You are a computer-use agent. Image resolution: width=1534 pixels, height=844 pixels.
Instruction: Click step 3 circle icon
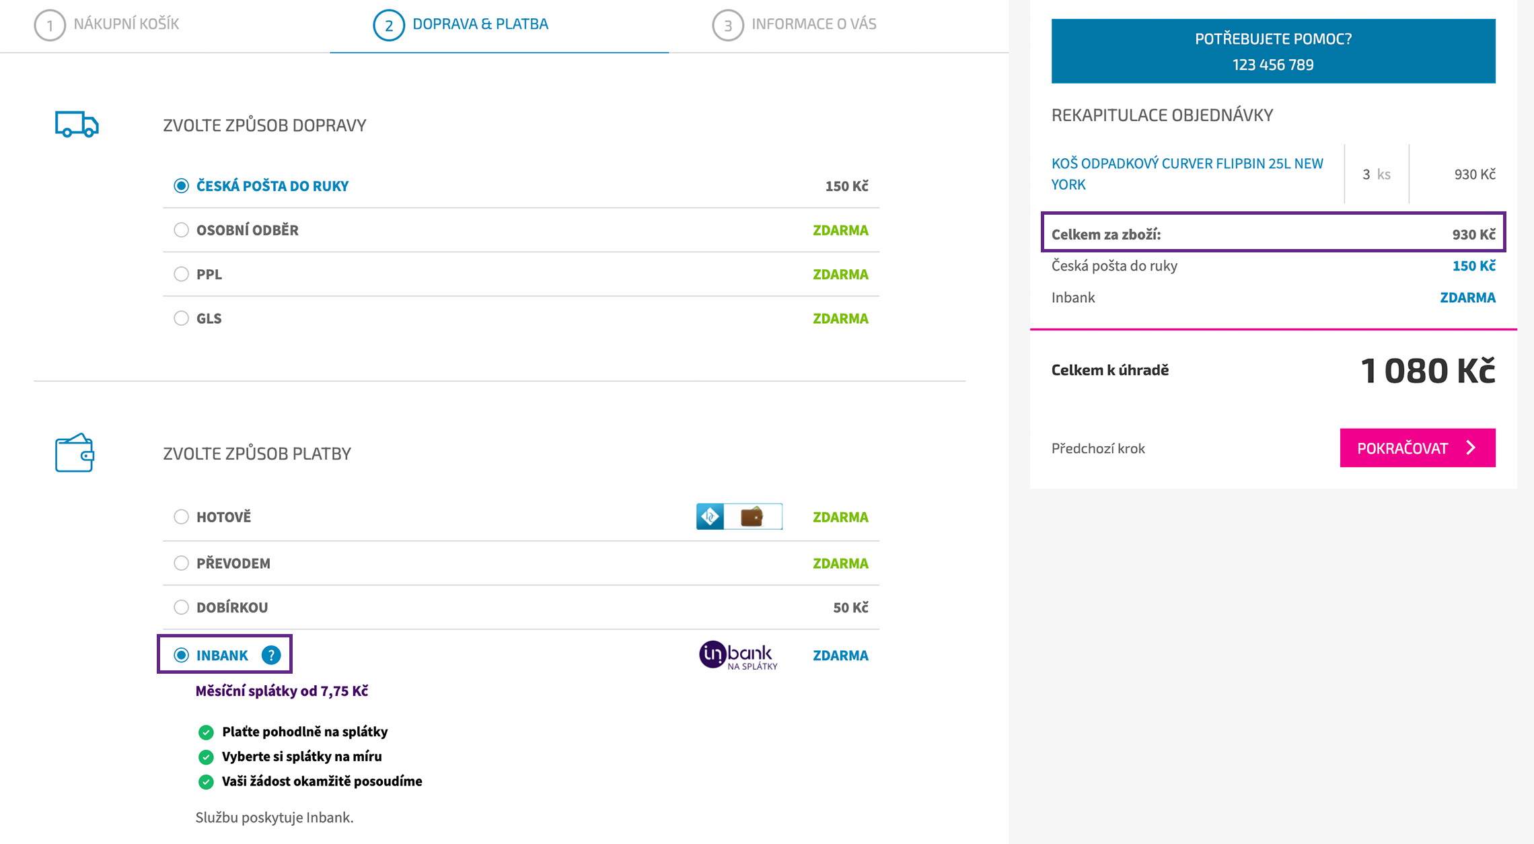coord(727,26)
